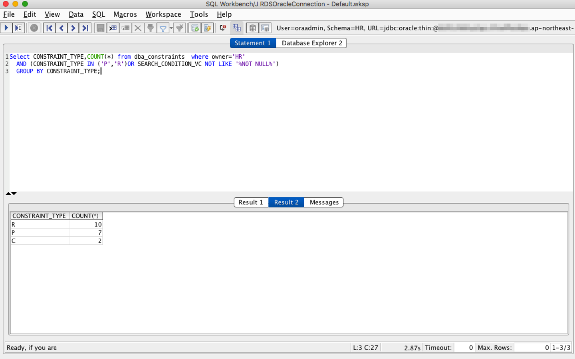Cancel the running statement
The width and height of the screenshot is (575, 359).
click(34, 28)
